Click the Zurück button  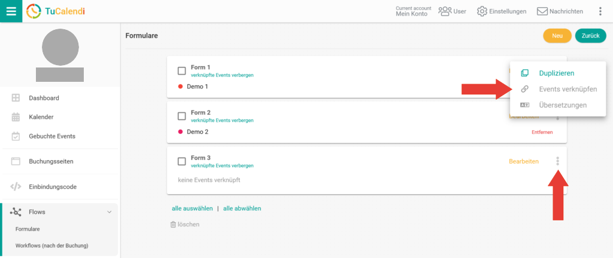590,36
